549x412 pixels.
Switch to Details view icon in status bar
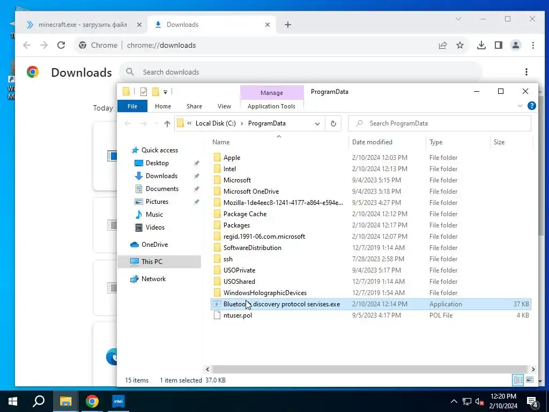pos(518,380)
